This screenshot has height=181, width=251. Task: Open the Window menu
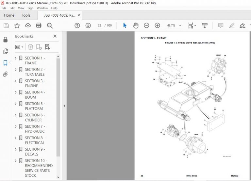tap(42, 8)
